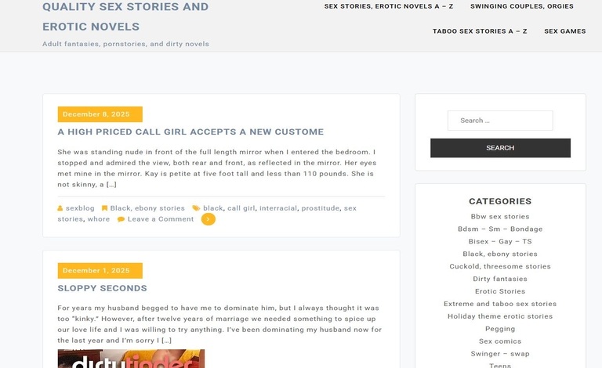Click the comment bubble icon
Viewport: 602px width, 368px height.
(121, 219)
